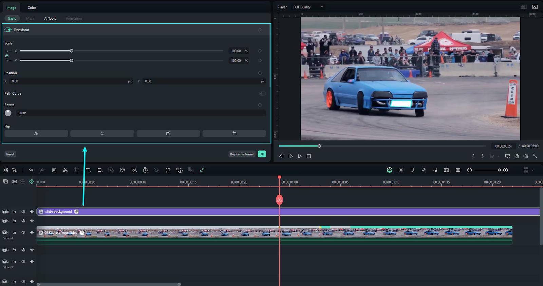Toggle the scale aspect-ratio lock
Image resolution: width=543 pixels, height=286 pixels.
(7, 56)
